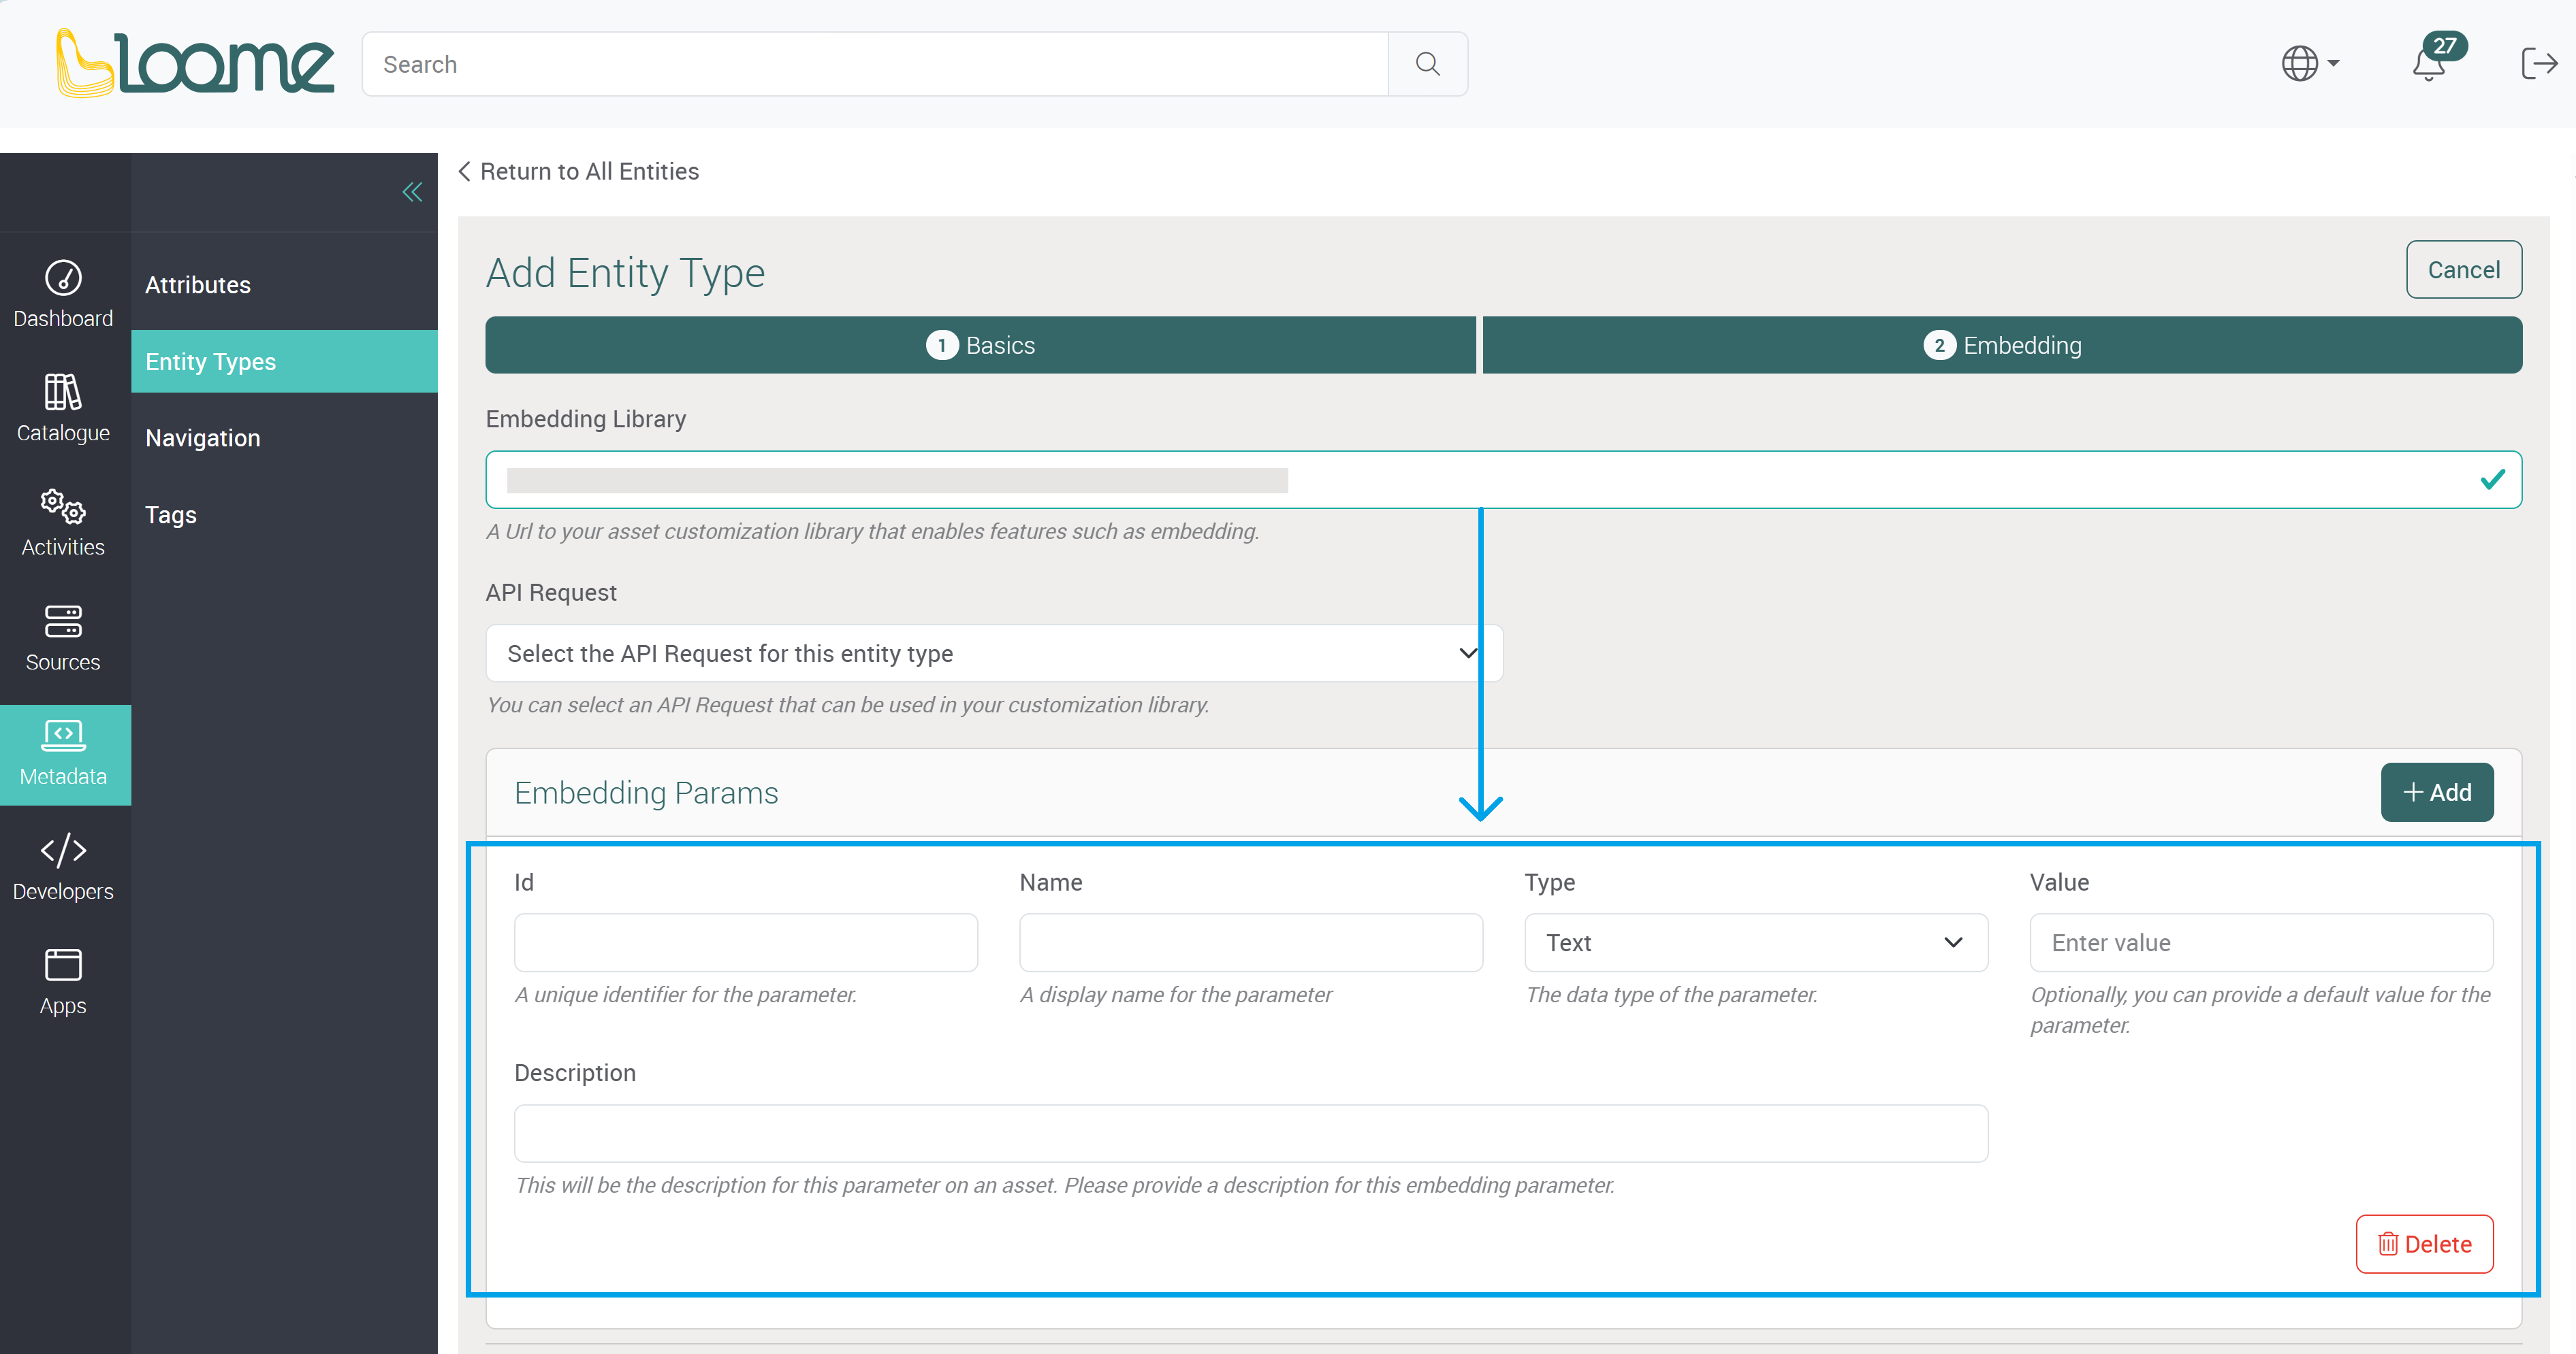Collapse the sidebar with double chevron
The width and height of the screenshot is (2576, 1354).
click(x=412, y=192)
